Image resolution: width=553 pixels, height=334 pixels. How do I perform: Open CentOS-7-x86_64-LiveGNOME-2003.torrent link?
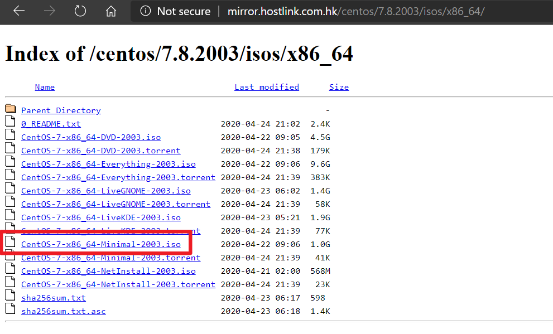(116, 204)
